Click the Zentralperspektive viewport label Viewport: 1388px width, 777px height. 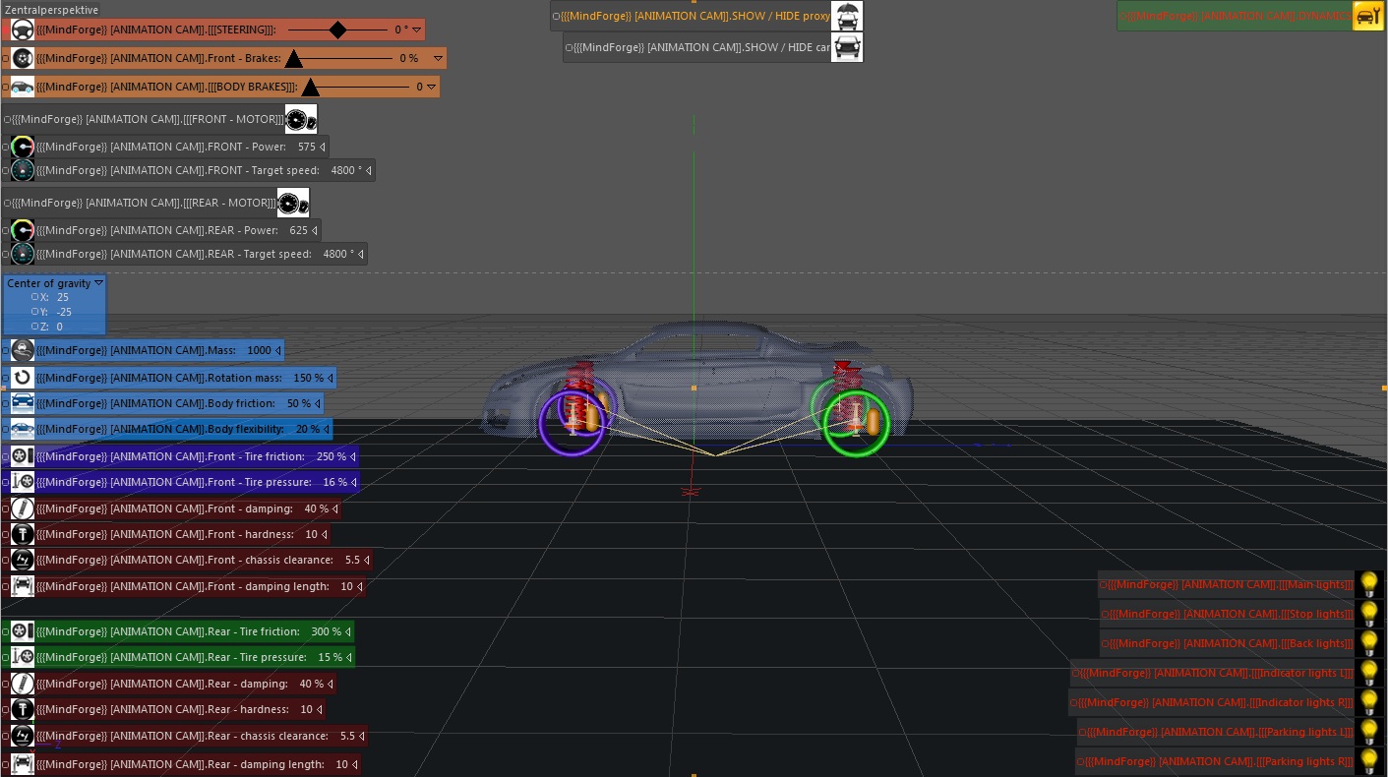point(51,9)
